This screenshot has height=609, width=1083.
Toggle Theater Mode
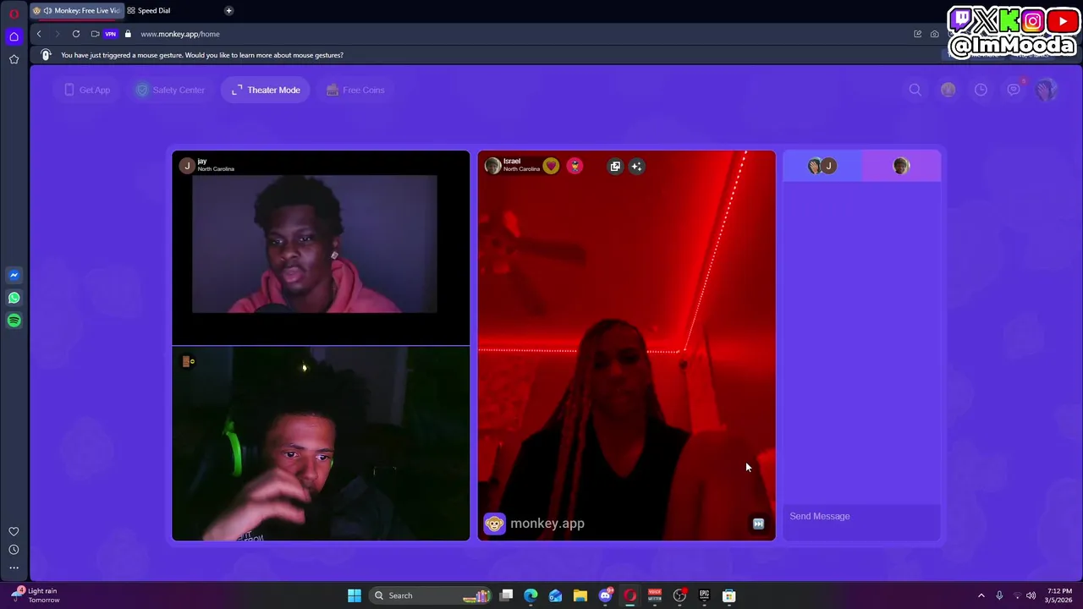point(266,90)
